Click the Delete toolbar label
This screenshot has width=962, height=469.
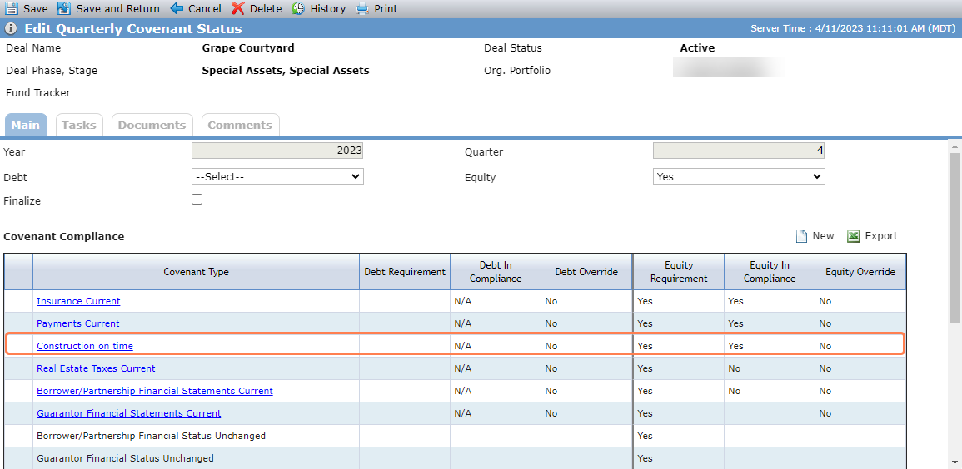click(266, 8)
